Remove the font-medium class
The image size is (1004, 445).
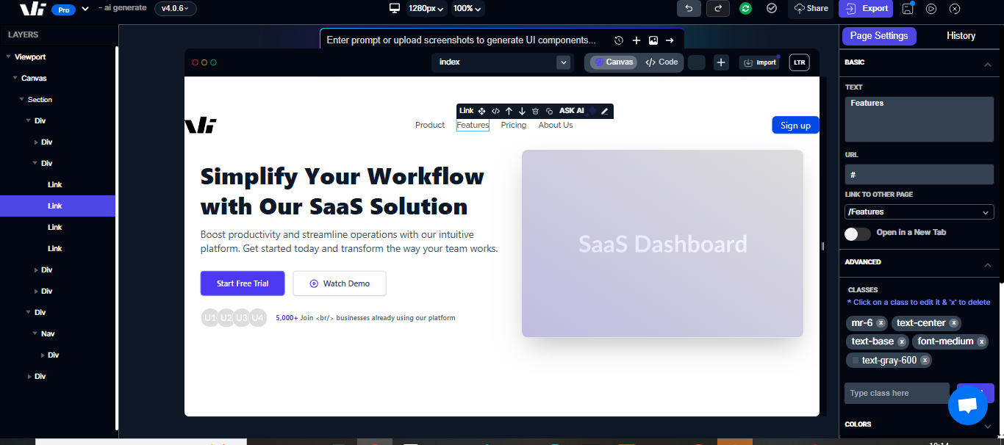click(x=981, y=341)
